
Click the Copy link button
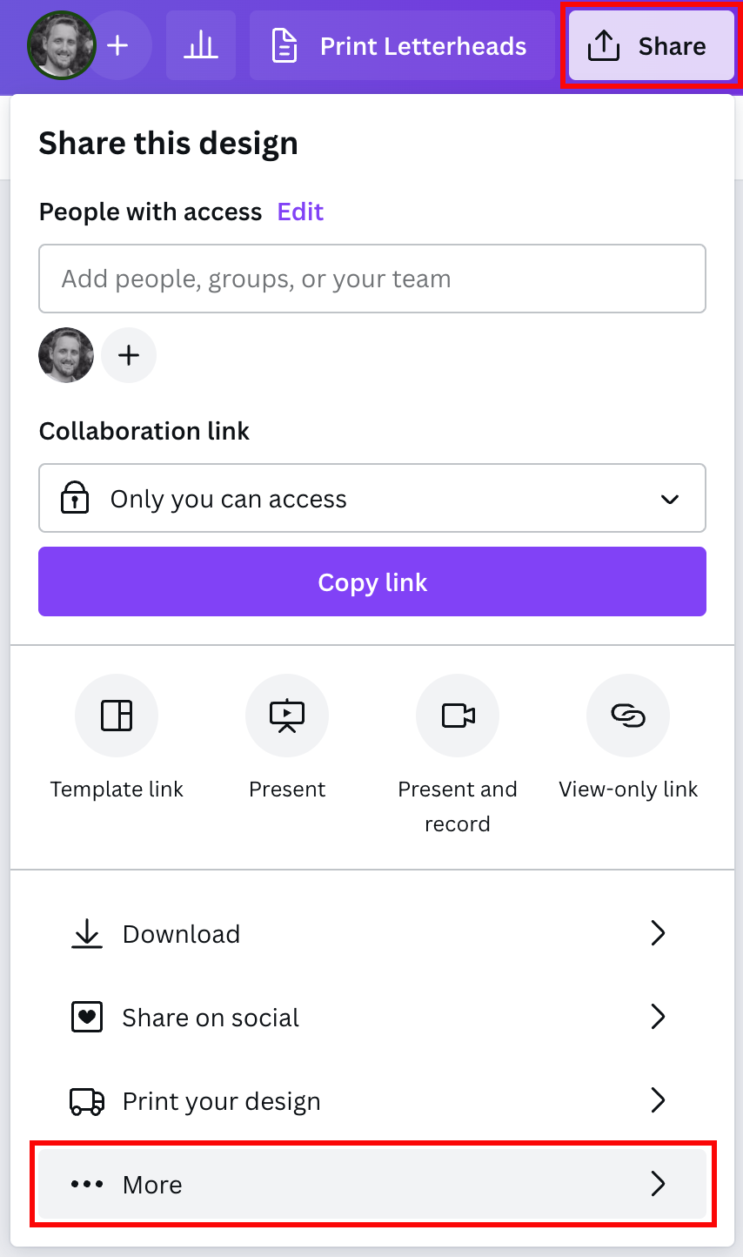point(372,581)
